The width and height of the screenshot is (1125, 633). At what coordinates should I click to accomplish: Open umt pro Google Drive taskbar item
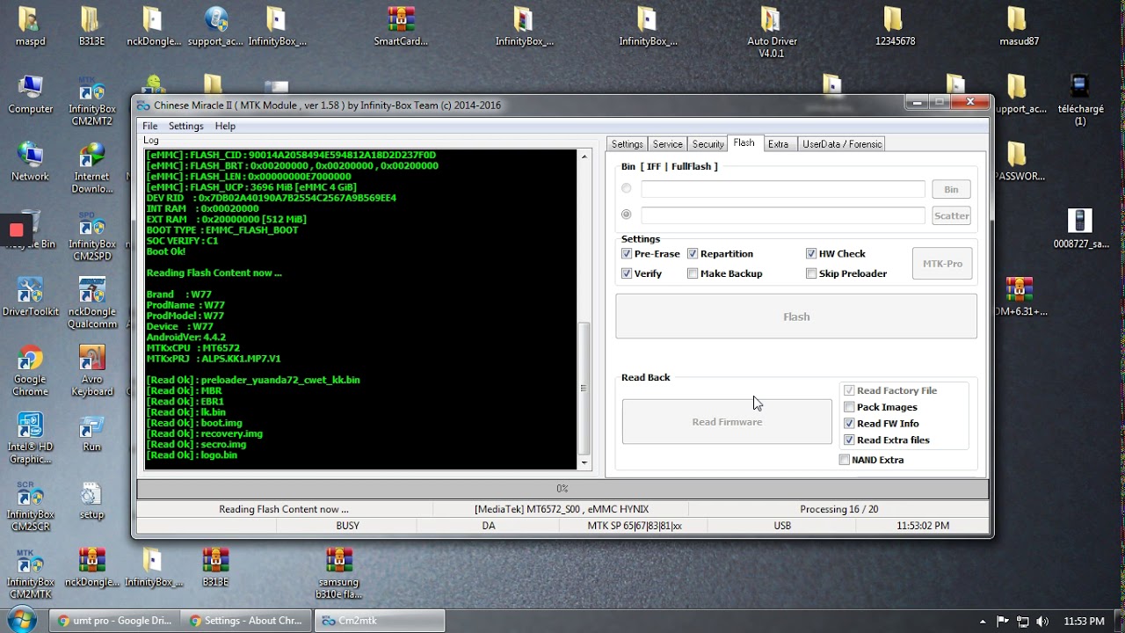pos(115,621)
